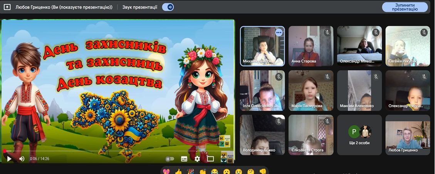Play the video in the presentation
The image size is (435, 174).
tap(9, 159)
